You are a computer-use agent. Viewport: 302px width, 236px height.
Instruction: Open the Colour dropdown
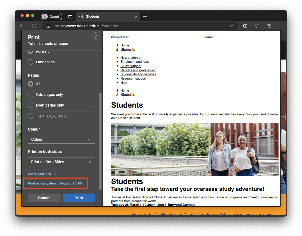pyautogui.click(x=61, y=139)
